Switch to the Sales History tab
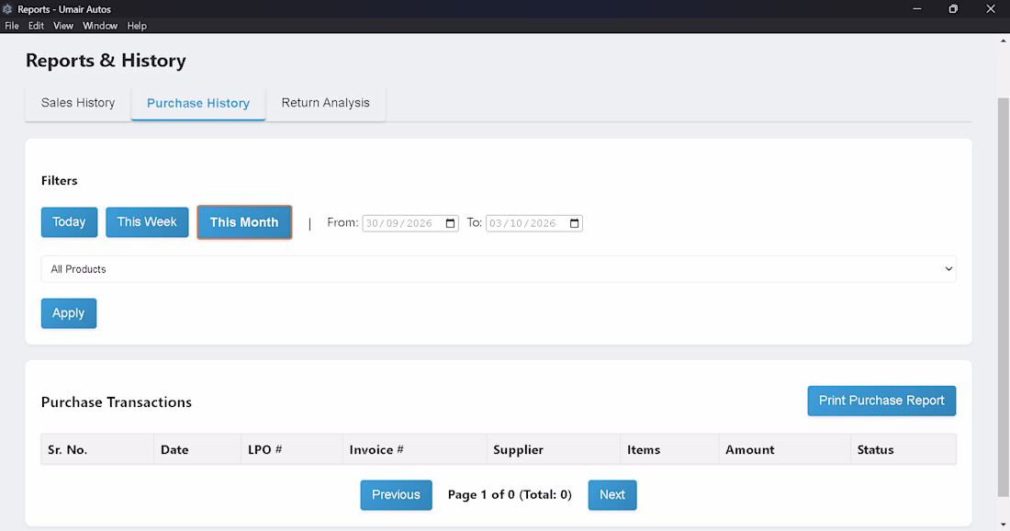Image resolution: width=1010 pixels, height=531 pixels. (78, 103)
